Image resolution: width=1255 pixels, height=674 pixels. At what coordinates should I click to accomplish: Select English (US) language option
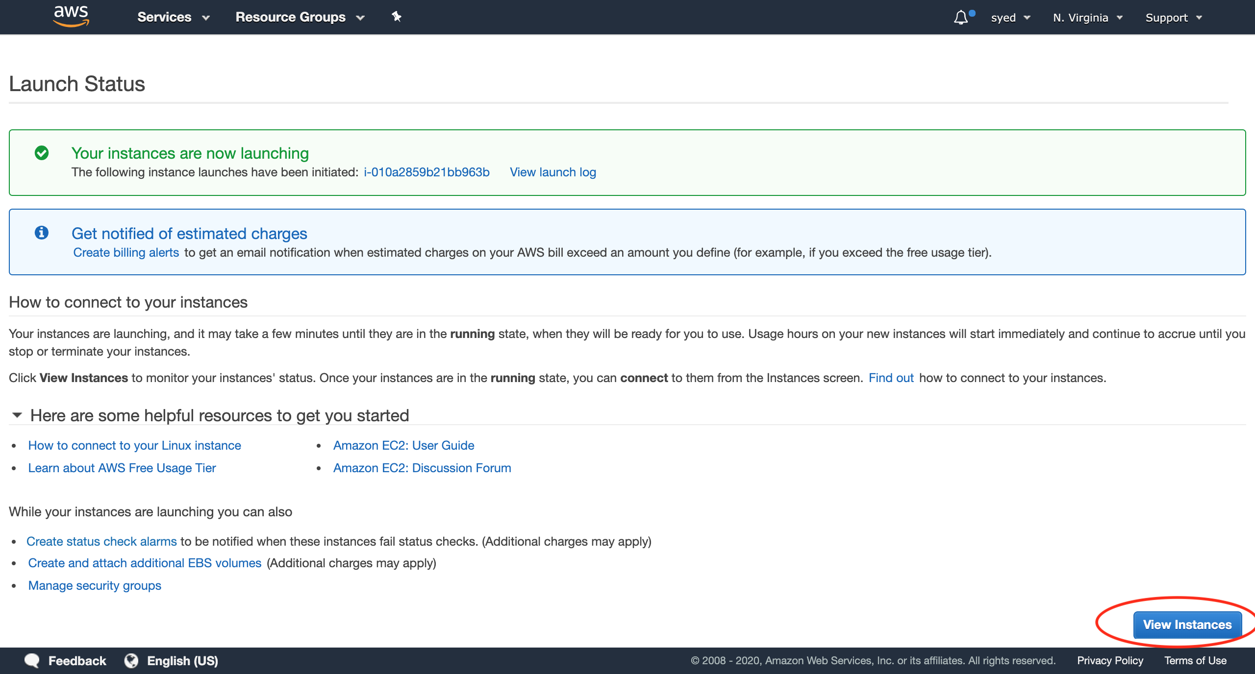[182, 661]
